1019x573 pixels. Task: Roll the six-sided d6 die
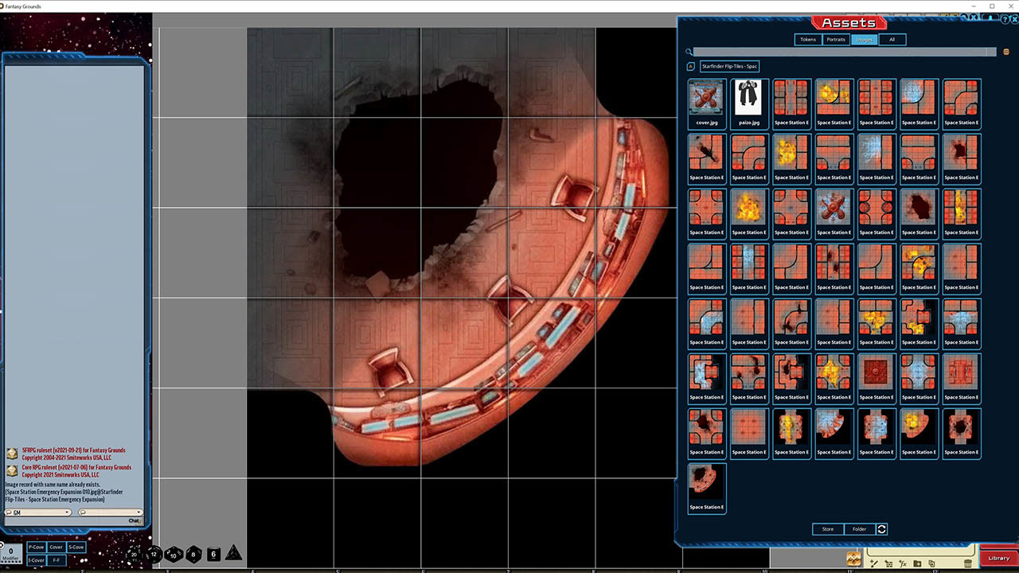[213, 554]
